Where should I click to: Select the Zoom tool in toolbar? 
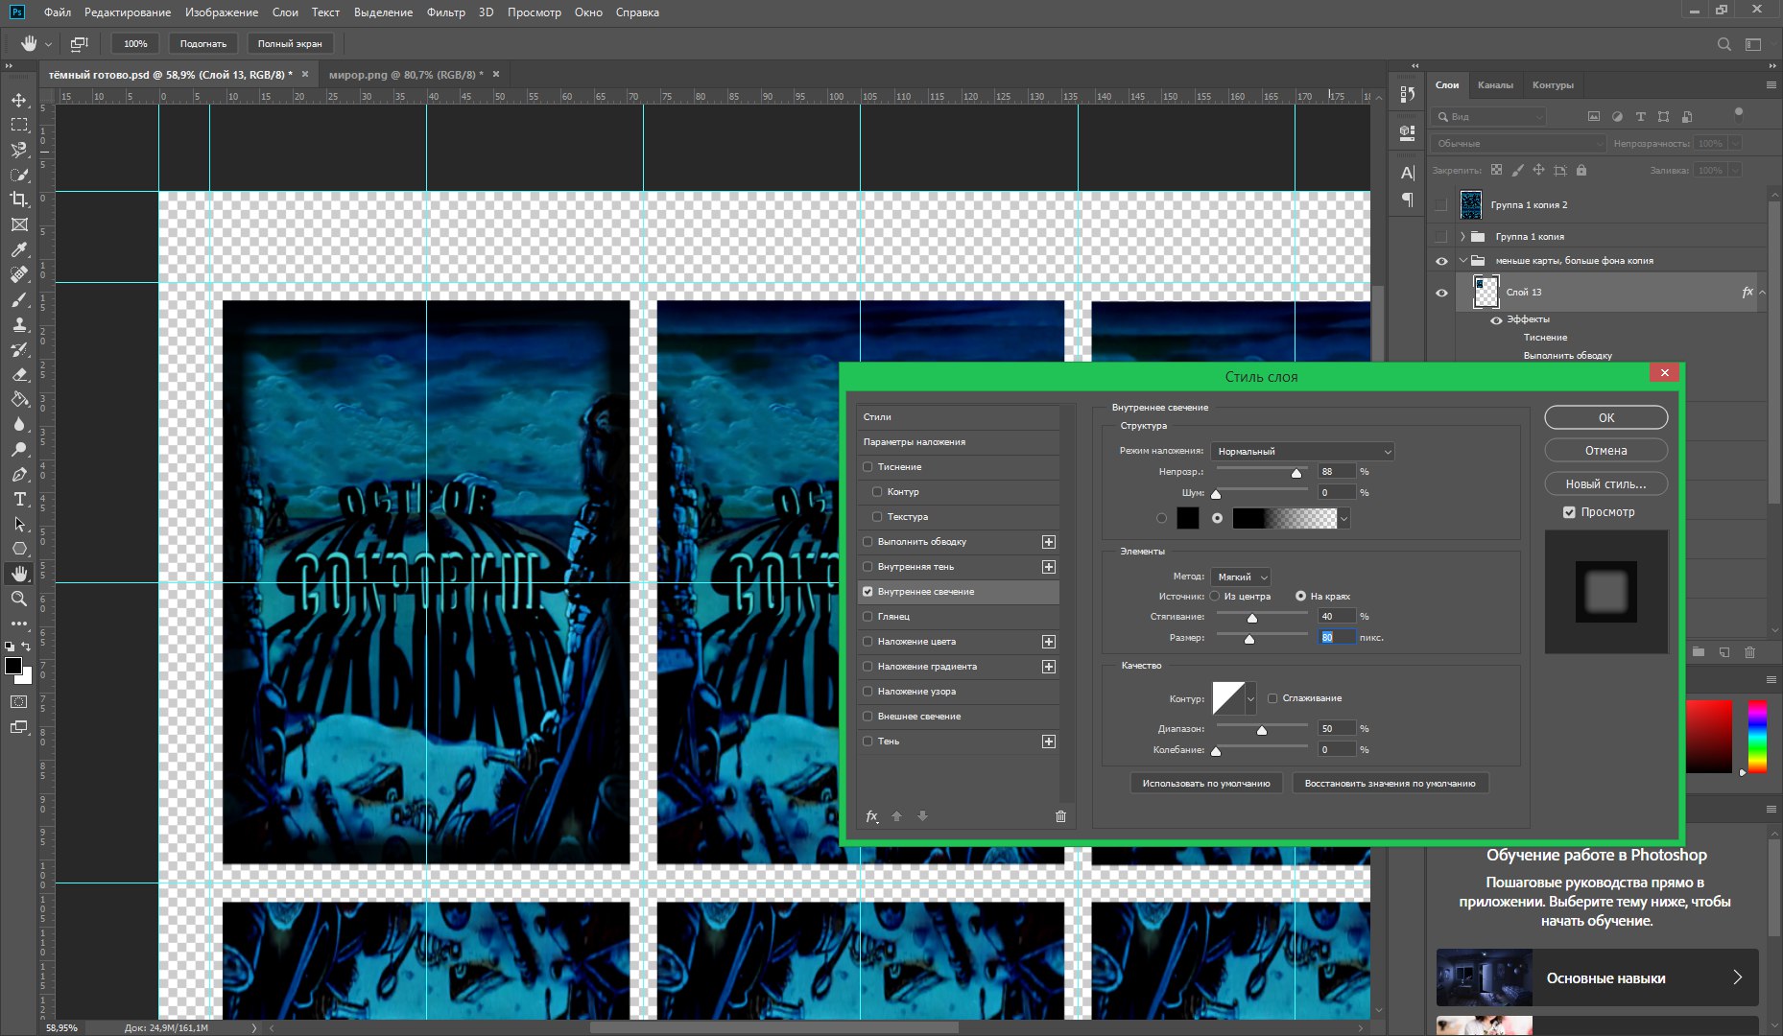(x=19, y=599)
